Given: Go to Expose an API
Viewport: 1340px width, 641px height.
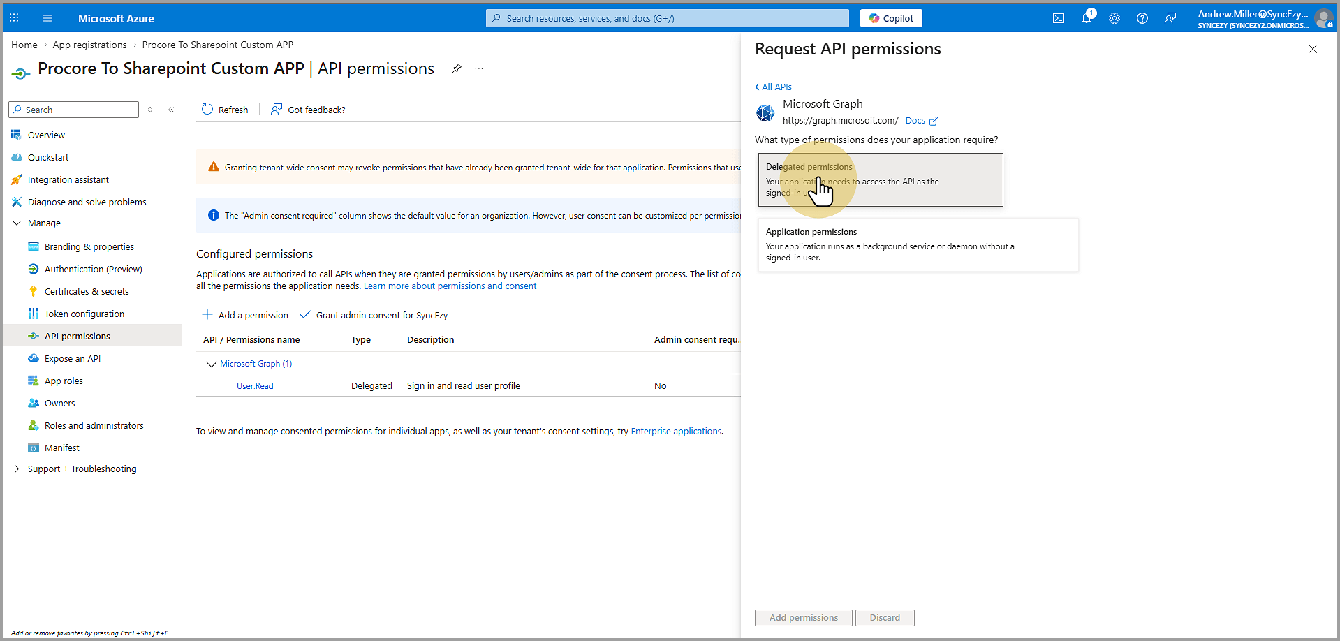Looking at the screenshot, I should 73,359.
